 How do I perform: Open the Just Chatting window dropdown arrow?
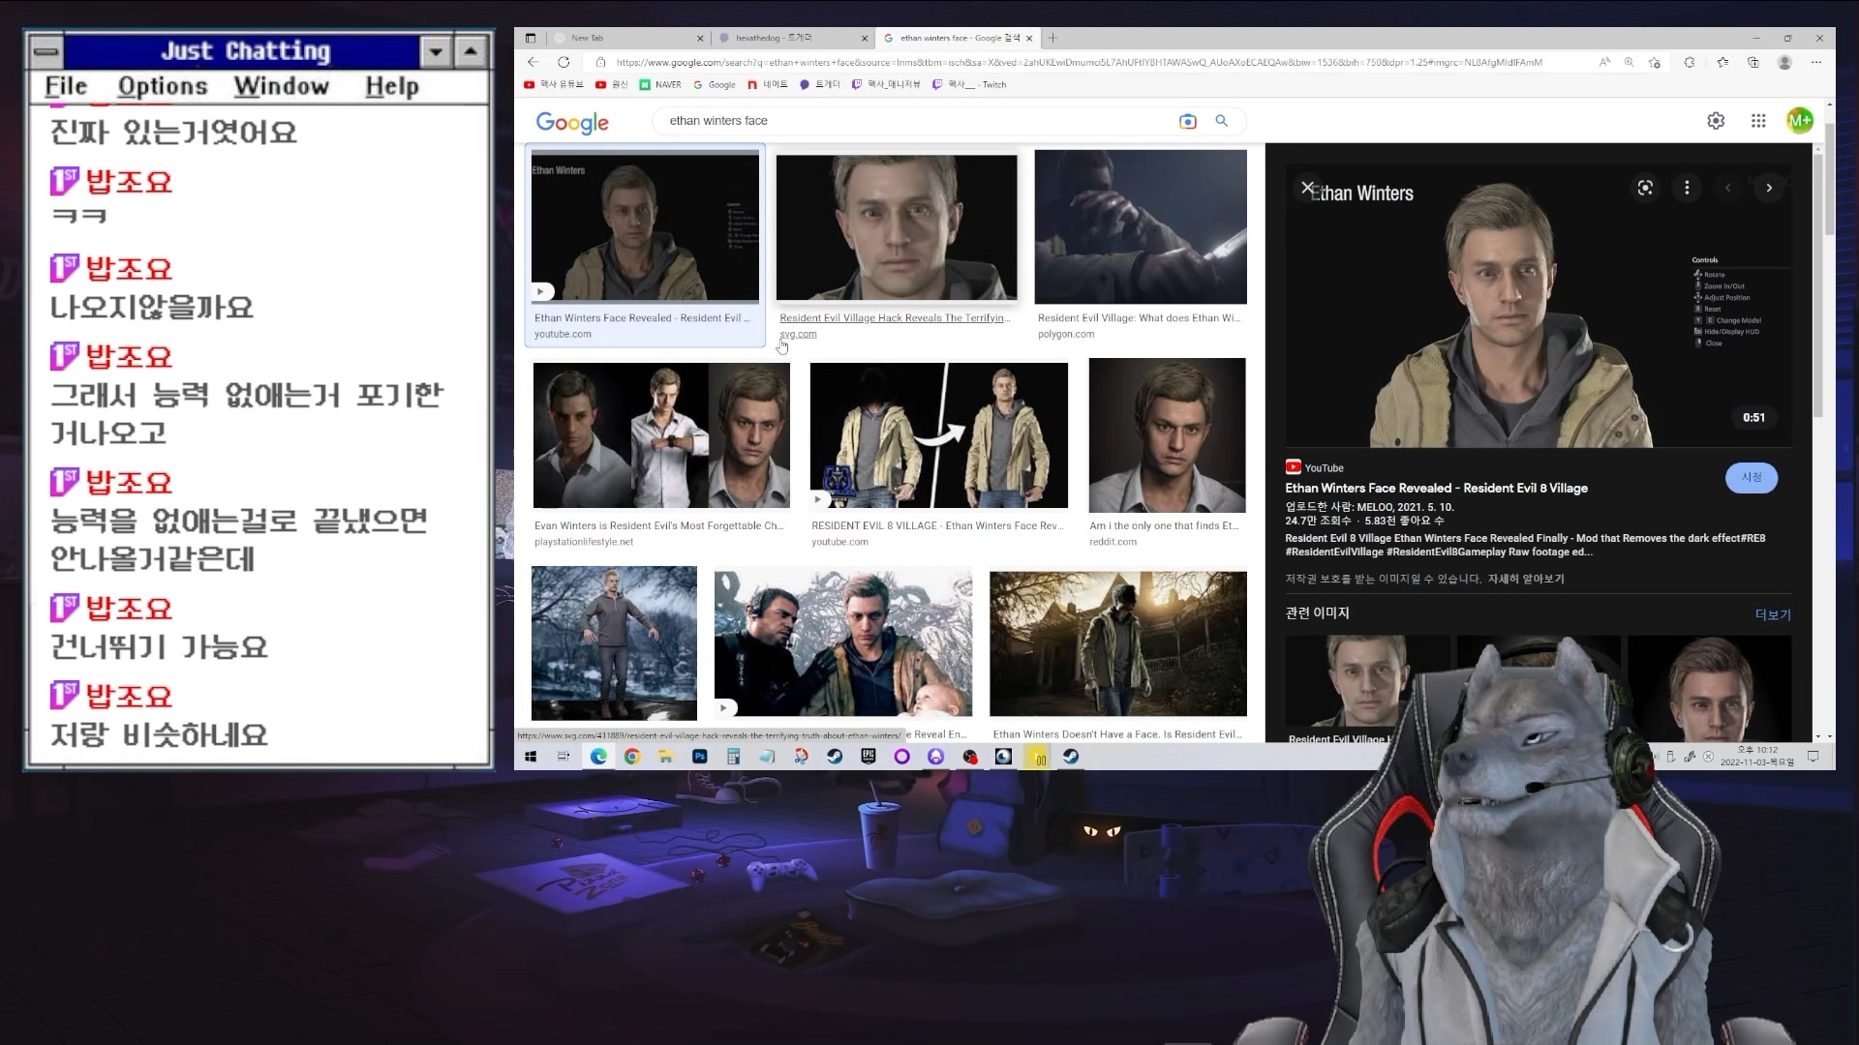point(436,51)
